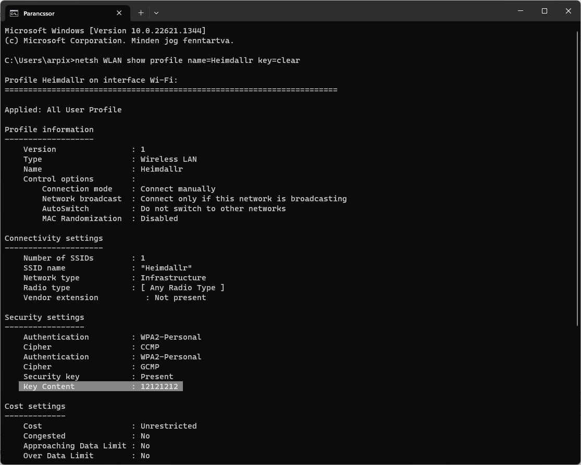Select the Parancssor tab title
581x465 pixels.
(39, 13)
